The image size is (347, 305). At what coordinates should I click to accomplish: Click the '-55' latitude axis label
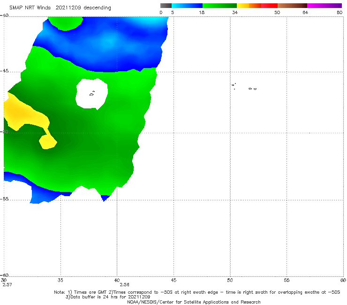(4, 198)
